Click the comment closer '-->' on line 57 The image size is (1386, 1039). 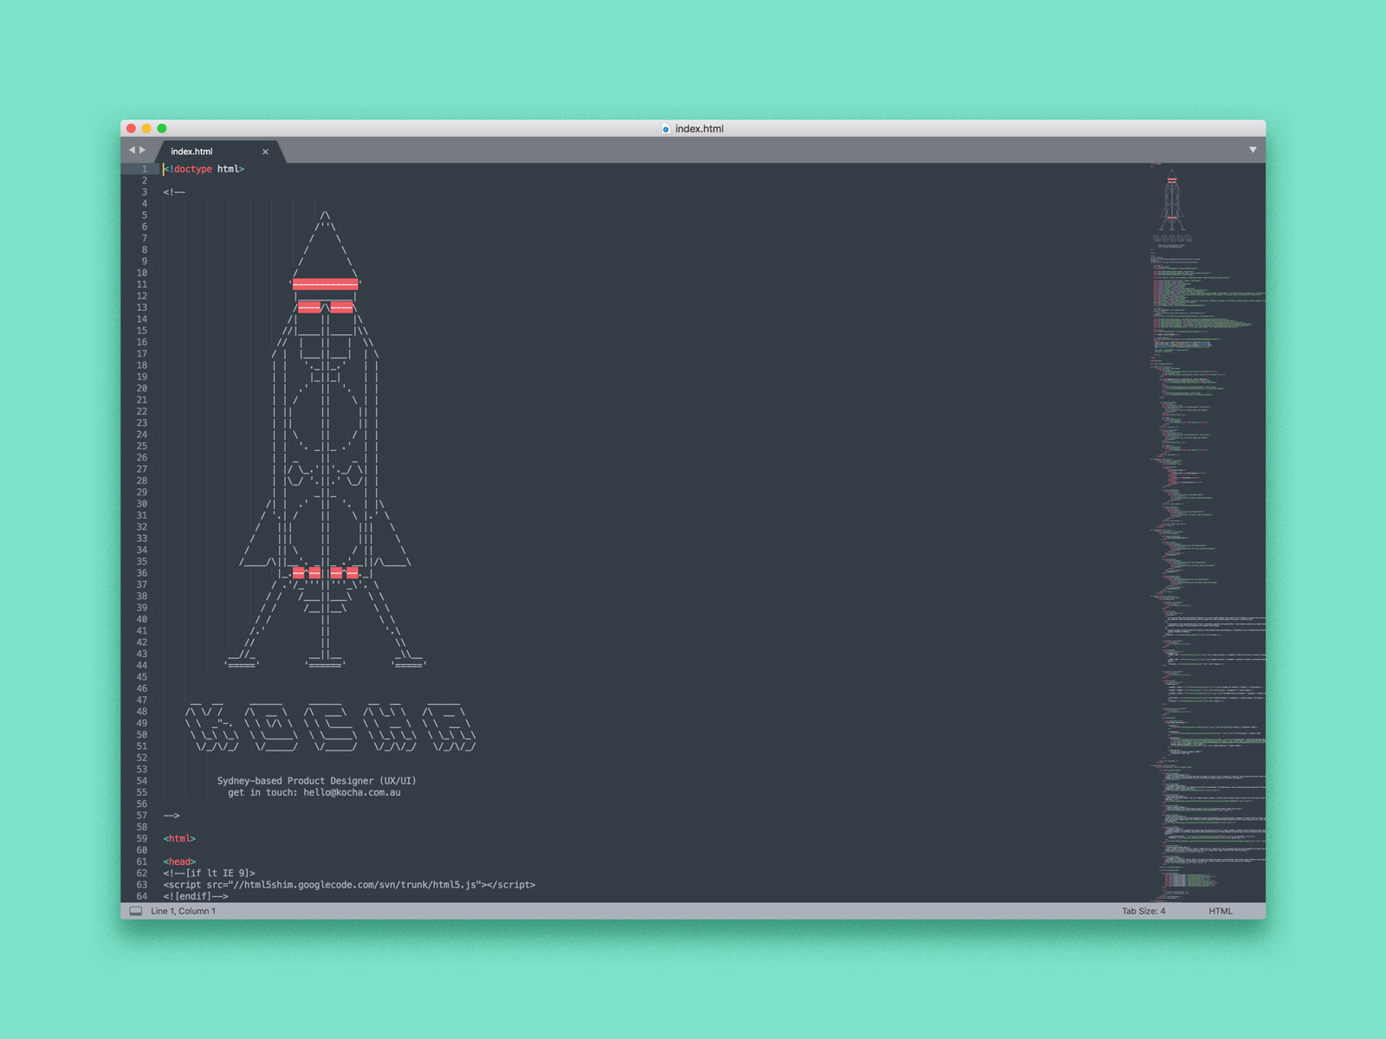click(x=172, y=816)
